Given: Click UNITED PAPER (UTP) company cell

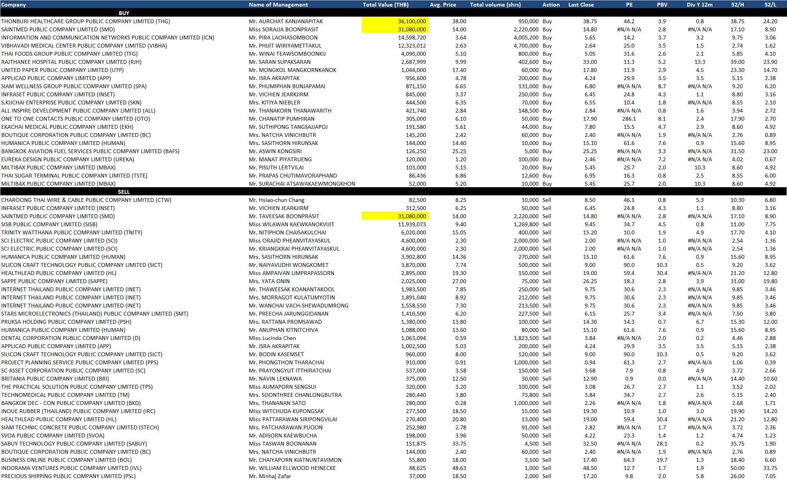Looking at the screenshot, I should pos(62,70).
